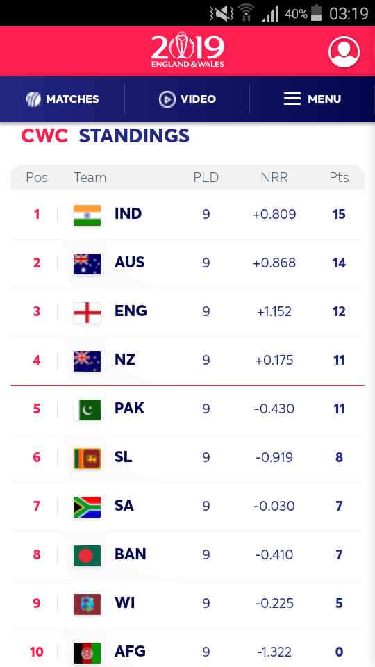The height and width of the screenshot is (667, 375).
Task: Tap the India flag icon
Action: click(87, 215)
